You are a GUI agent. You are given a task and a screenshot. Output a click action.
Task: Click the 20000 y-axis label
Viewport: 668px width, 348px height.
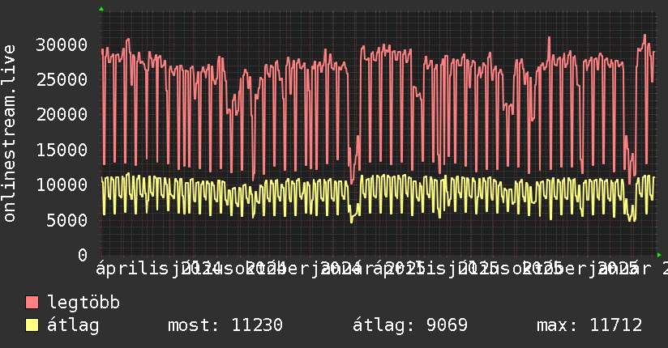point(62,114)
